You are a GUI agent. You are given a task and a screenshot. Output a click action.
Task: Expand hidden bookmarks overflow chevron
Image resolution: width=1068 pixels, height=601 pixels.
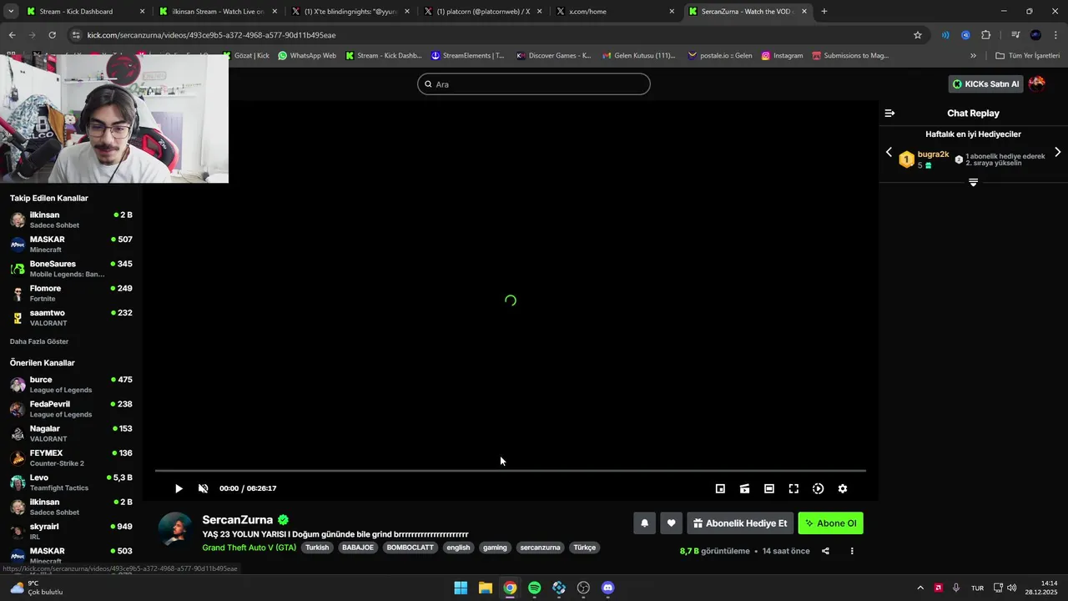pos(973,56)
